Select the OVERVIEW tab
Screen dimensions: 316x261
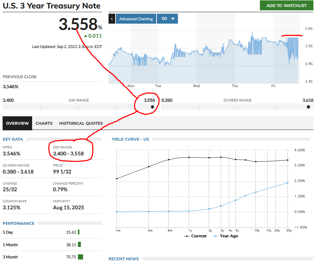click(17, 123)
